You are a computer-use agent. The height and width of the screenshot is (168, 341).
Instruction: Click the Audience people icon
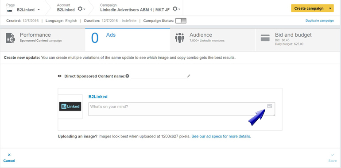pos(180,38)
